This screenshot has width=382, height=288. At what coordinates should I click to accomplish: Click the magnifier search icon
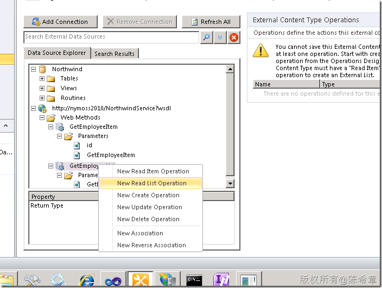point(206,37)
